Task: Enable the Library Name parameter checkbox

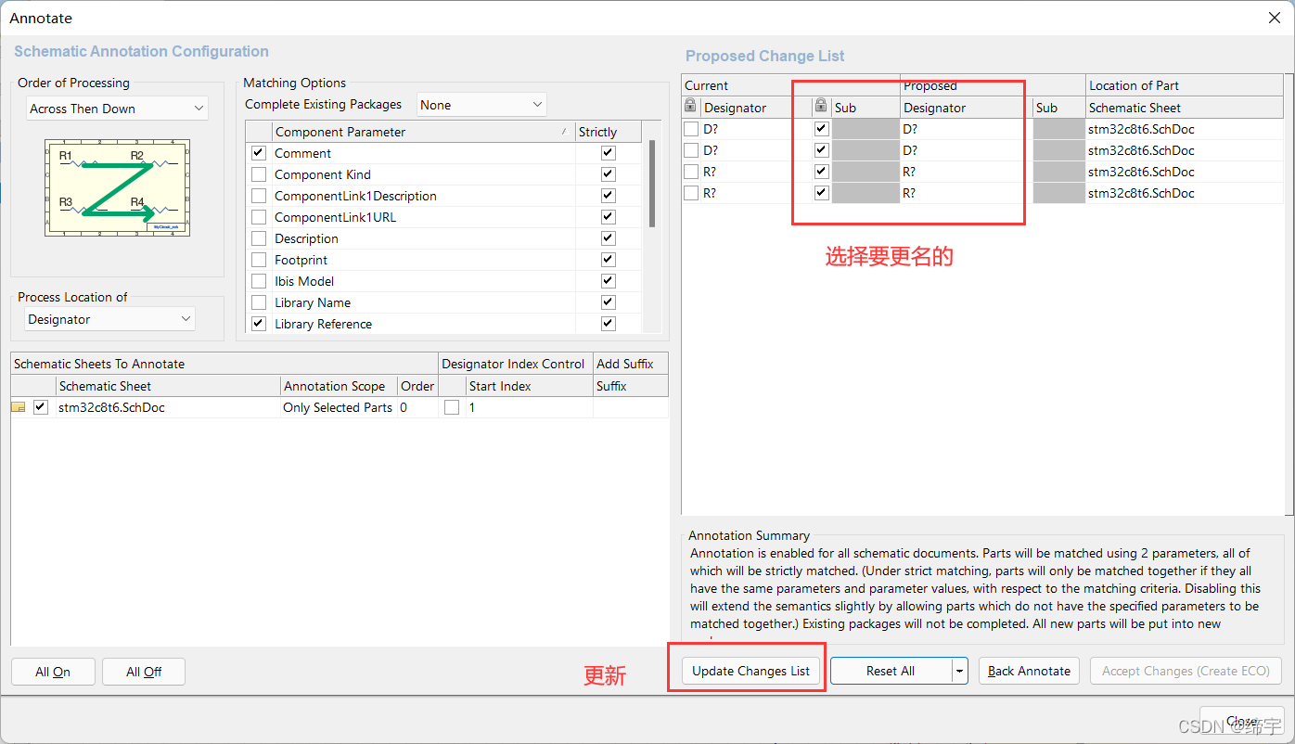Action: tap(259, 302)
